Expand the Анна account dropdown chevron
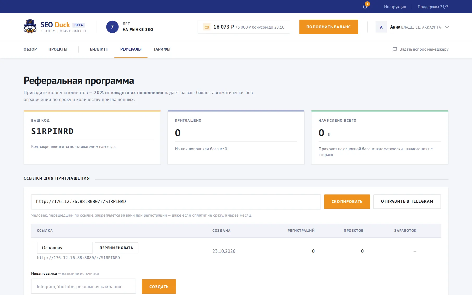 tap(447, 27)
